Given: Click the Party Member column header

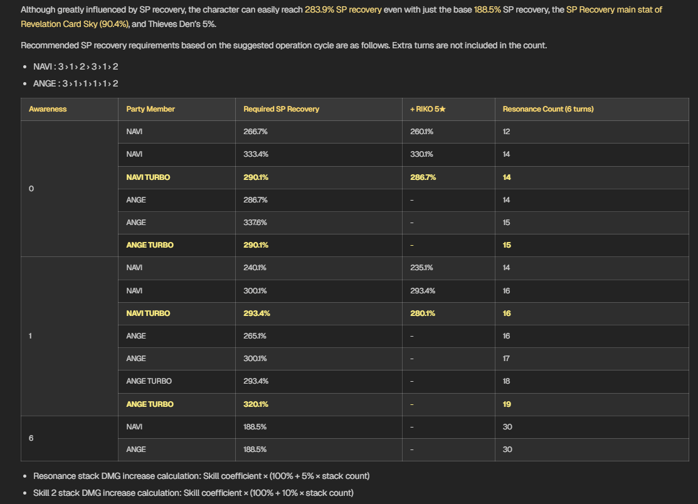Looking at the screenshot, I should (x=151, y=109).
